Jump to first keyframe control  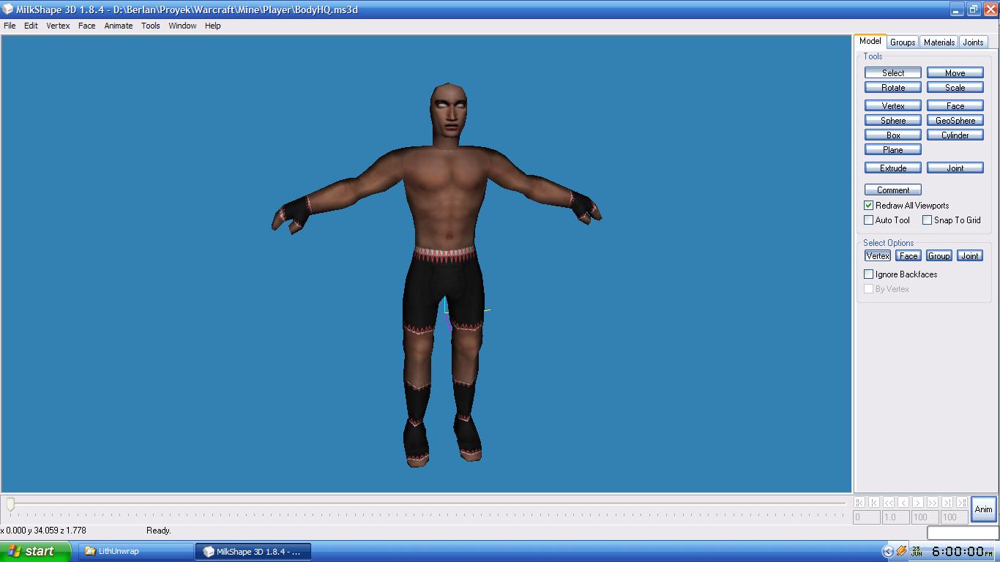coord(859,503)
